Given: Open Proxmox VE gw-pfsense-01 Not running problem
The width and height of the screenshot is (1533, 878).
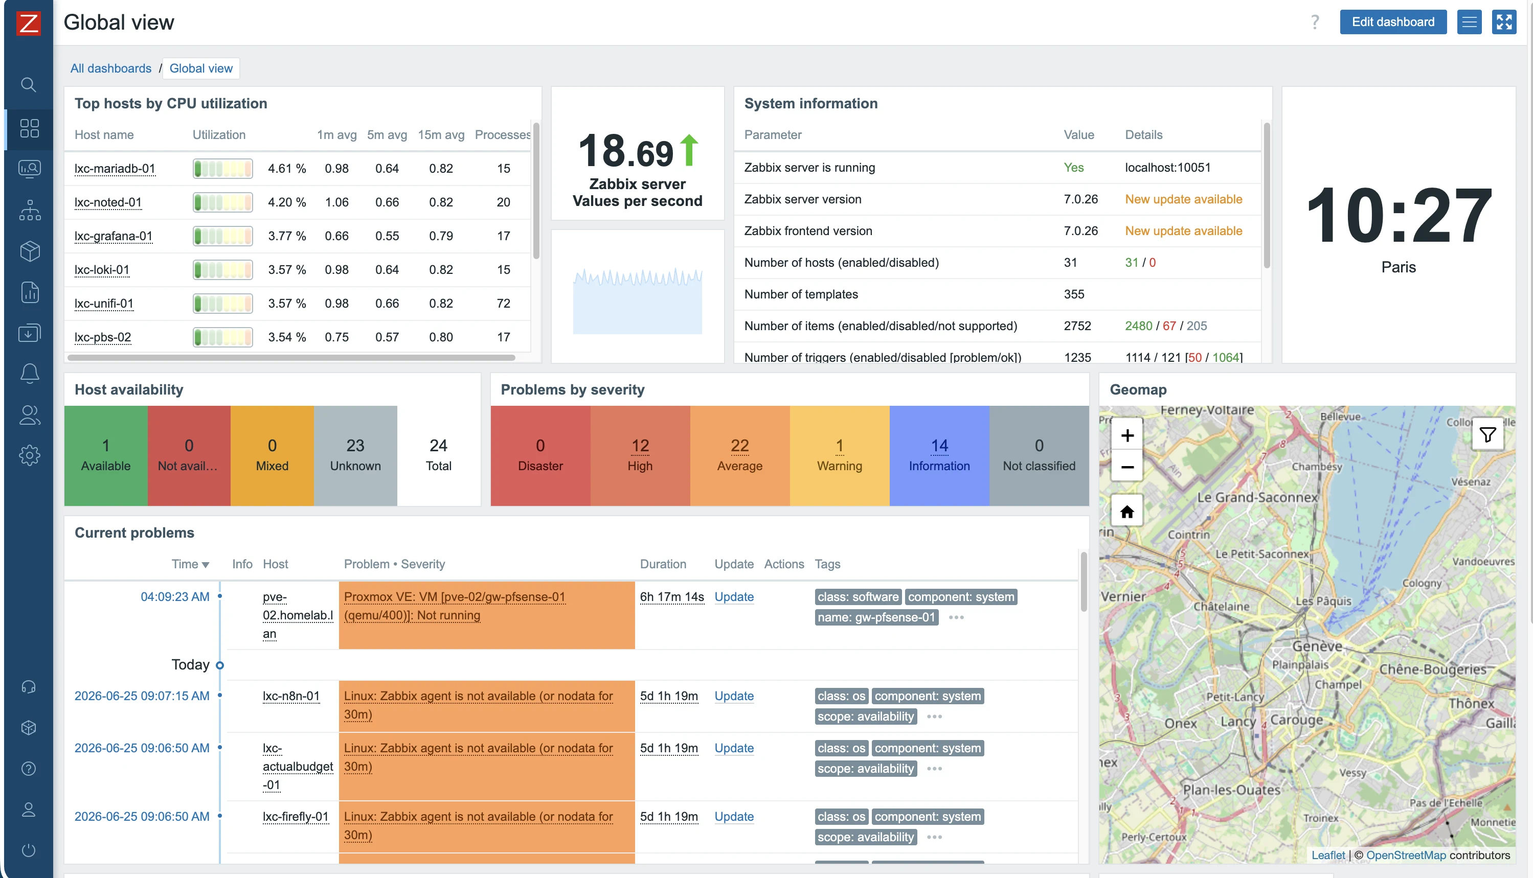Looking at the screenshot, I should click(x=454, y=606).
